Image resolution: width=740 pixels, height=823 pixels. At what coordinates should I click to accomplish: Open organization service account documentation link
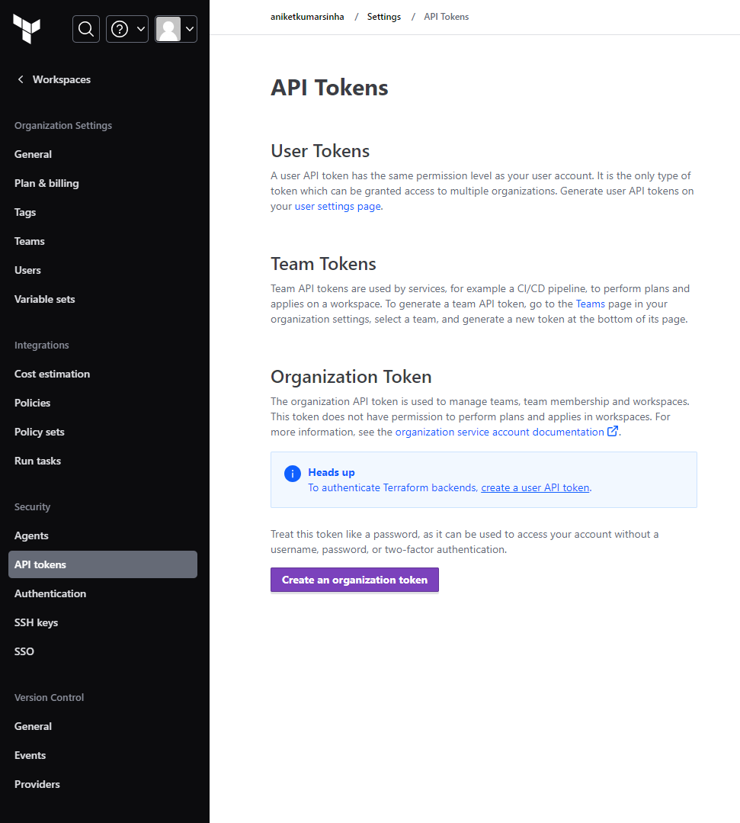499,432
